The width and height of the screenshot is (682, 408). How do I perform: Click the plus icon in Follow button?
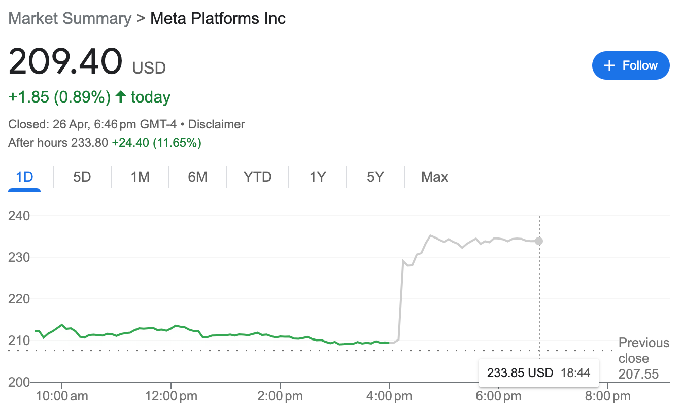click(x=609, y=65)
